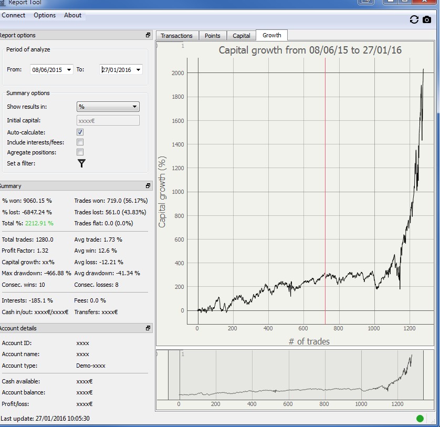Click the Report Tool title bar icon

(x=3, y=2)
